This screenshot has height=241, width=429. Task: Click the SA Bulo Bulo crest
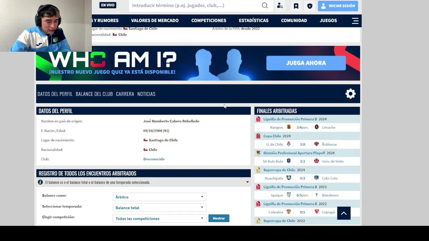[289, 161]
